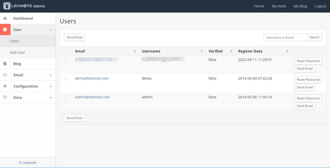Click the date 2014-05-06 11:04:10
The image size is (330, 168).
click(255, 97)
